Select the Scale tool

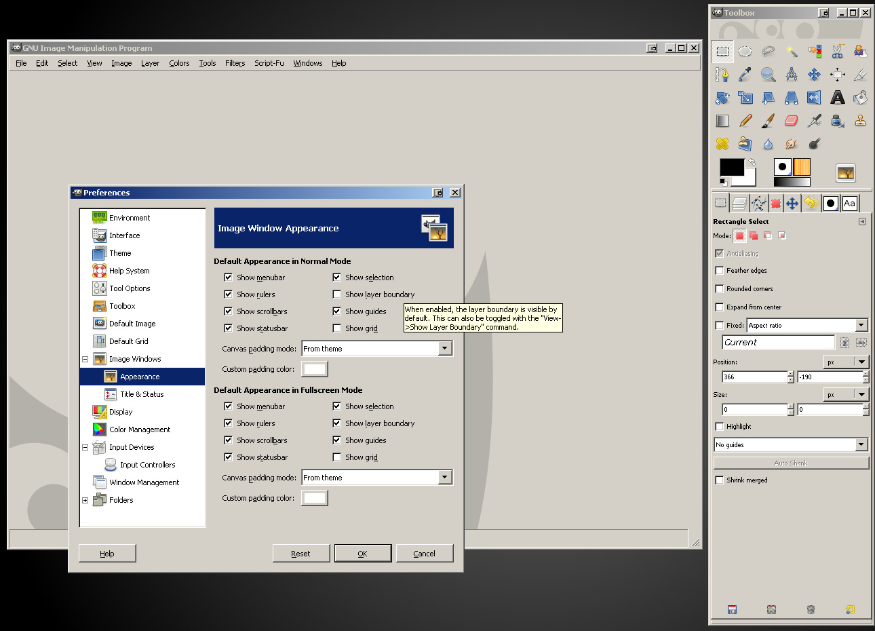pos(745,98)
